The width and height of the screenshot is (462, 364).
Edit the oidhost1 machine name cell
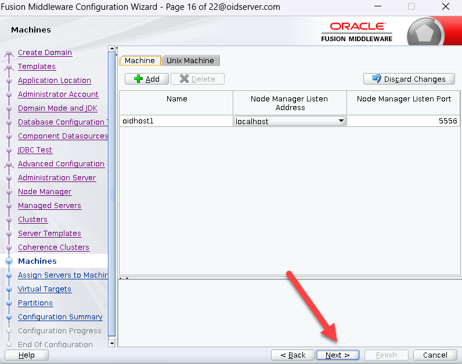(176, 121)
